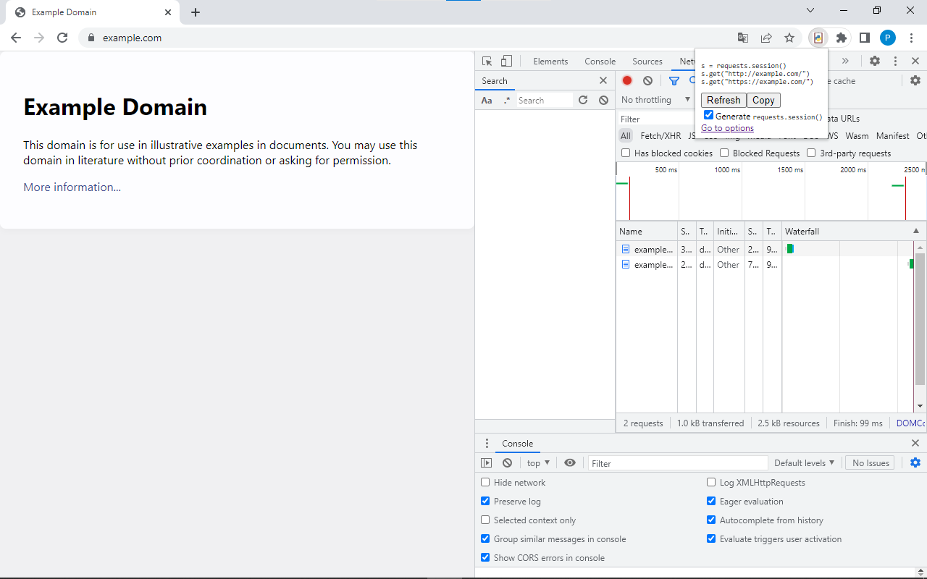This screenshot has width=927, height=579.
Task: Uncheck Preserve log in console settings
Action: [485, 501]
